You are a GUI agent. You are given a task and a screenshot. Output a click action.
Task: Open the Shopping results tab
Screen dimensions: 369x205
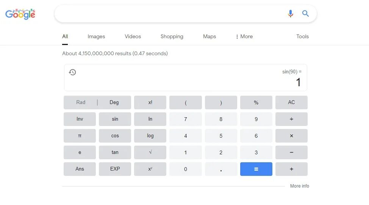pyautogui.click(x=172, y=37)
